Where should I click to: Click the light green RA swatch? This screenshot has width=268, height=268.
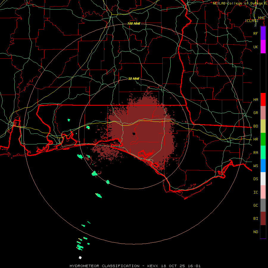[x=263, y=152]
